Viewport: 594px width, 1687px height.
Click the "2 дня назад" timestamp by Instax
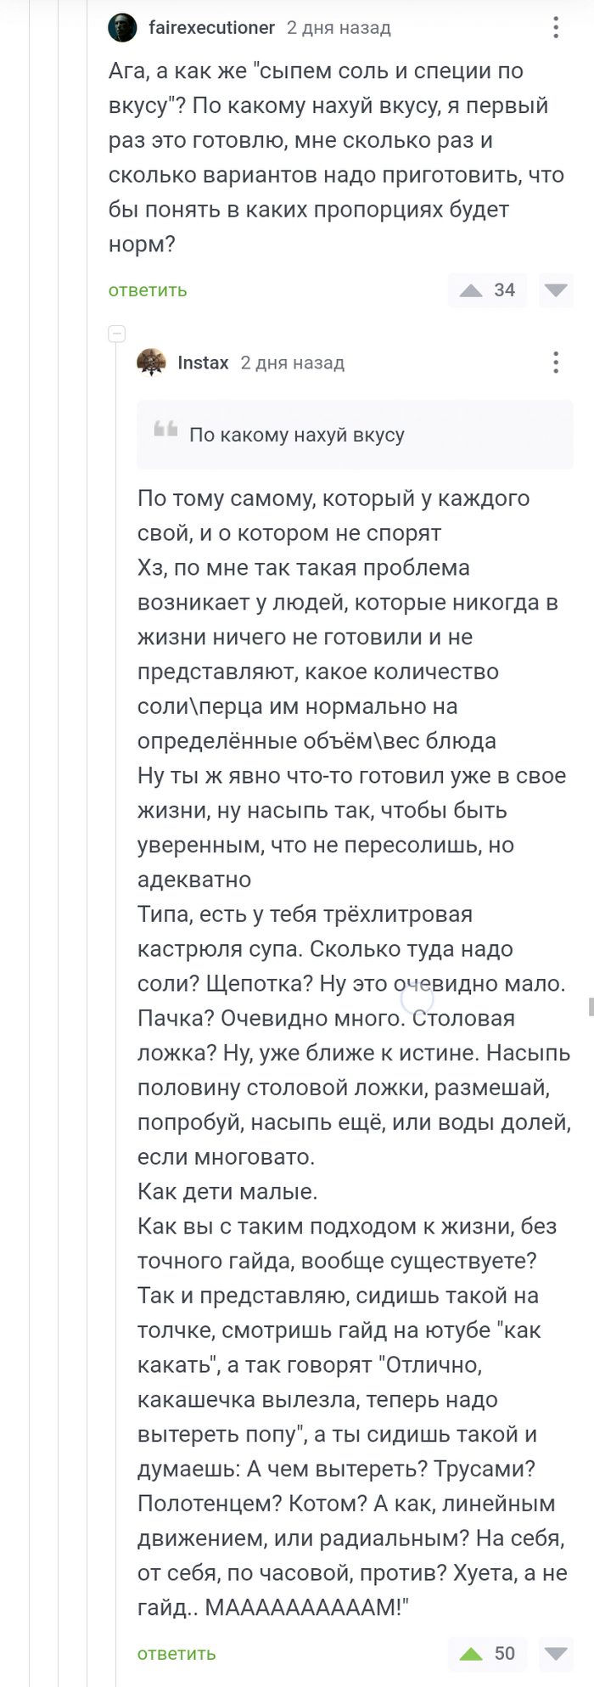pyautogui.click(x=292, y=363)
